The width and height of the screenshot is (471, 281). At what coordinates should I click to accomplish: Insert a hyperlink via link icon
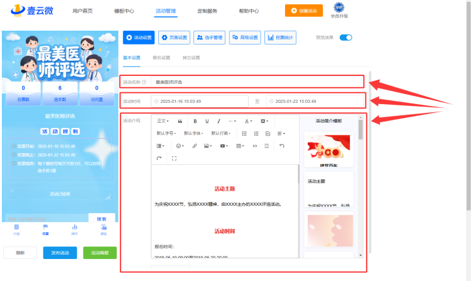195,146
